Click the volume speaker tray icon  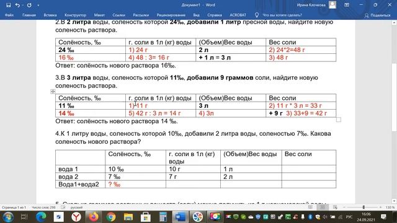(x=325, y=217)
